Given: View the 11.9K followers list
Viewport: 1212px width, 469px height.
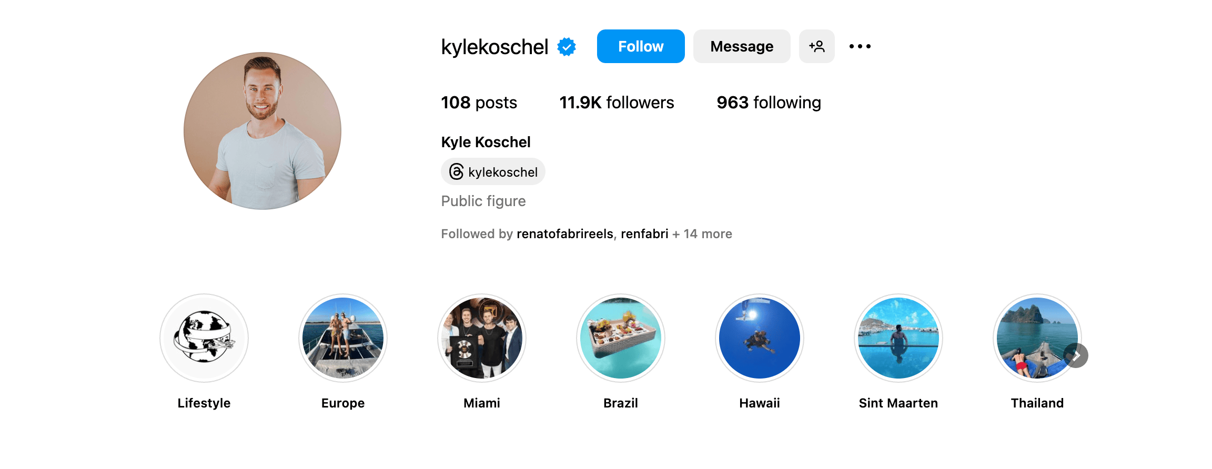Looking at the screenshot, I should tap(617, 103).
